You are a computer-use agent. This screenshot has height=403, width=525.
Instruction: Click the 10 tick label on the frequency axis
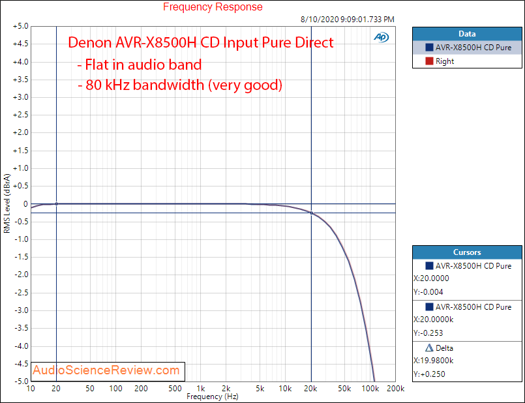click(31, 389)
